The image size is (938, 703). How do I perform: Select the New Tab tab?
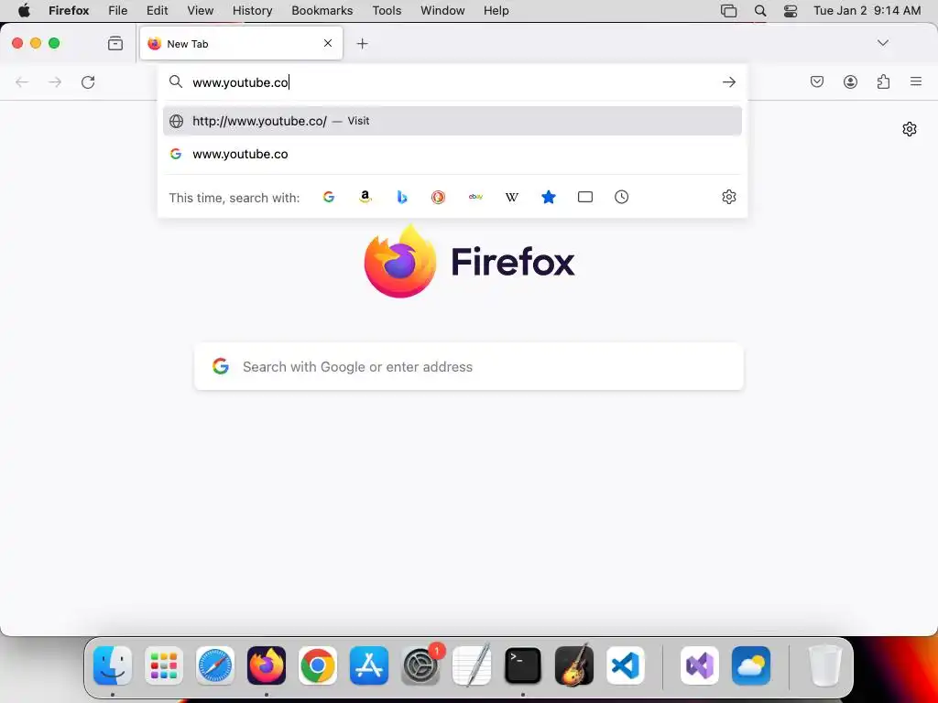(241, 43)
